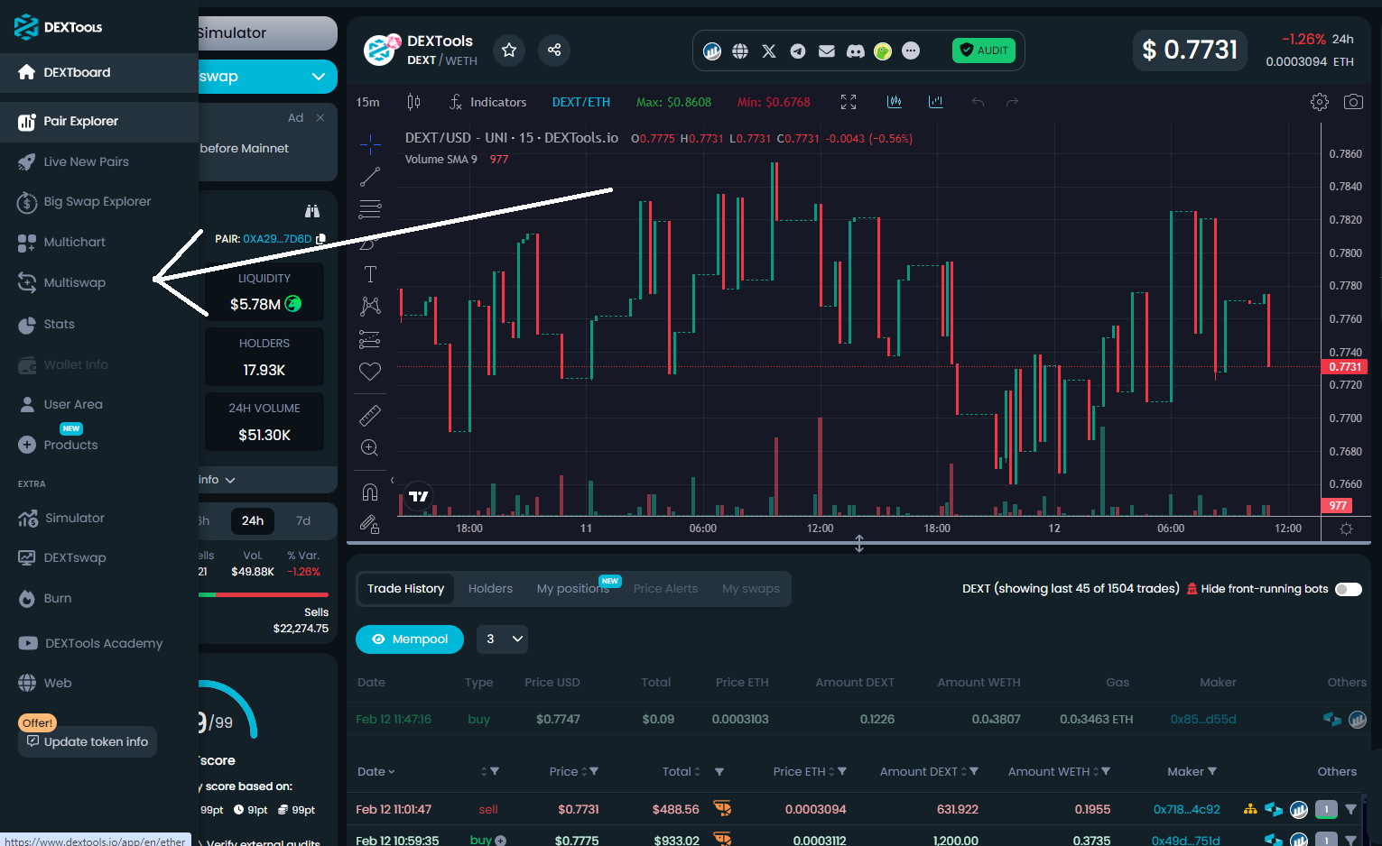Image resolution: width=1382 pixels, height=846 pixels.
Task: Click the Update token info button
Action: tap(88, 741)
